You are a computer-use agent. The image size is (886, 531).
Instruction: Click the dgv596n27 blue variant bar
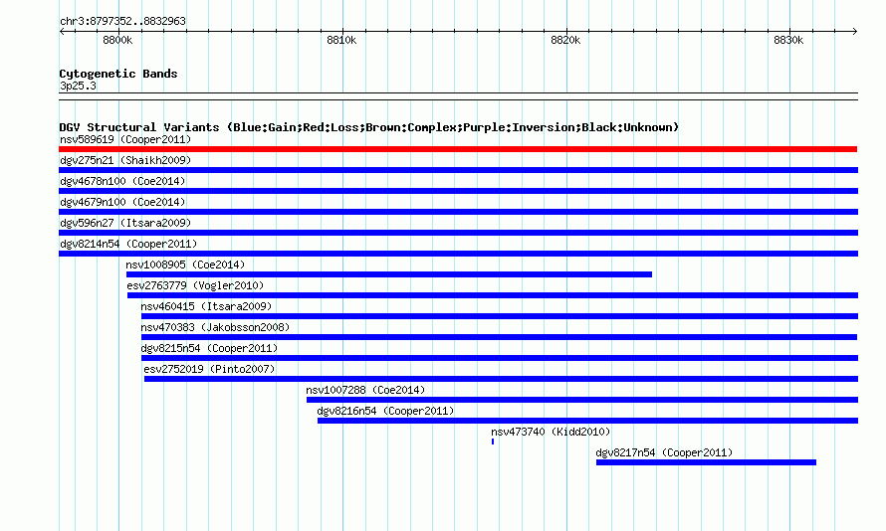458,233
